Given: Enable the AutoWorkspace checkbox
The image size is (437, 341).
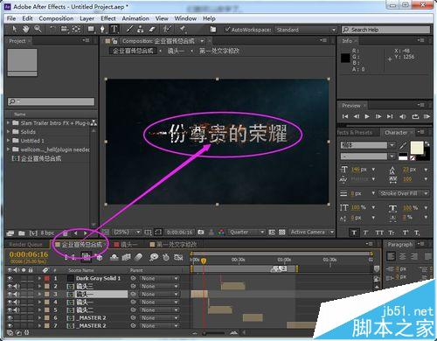Looking at the screenshot, I should point(227,30).
